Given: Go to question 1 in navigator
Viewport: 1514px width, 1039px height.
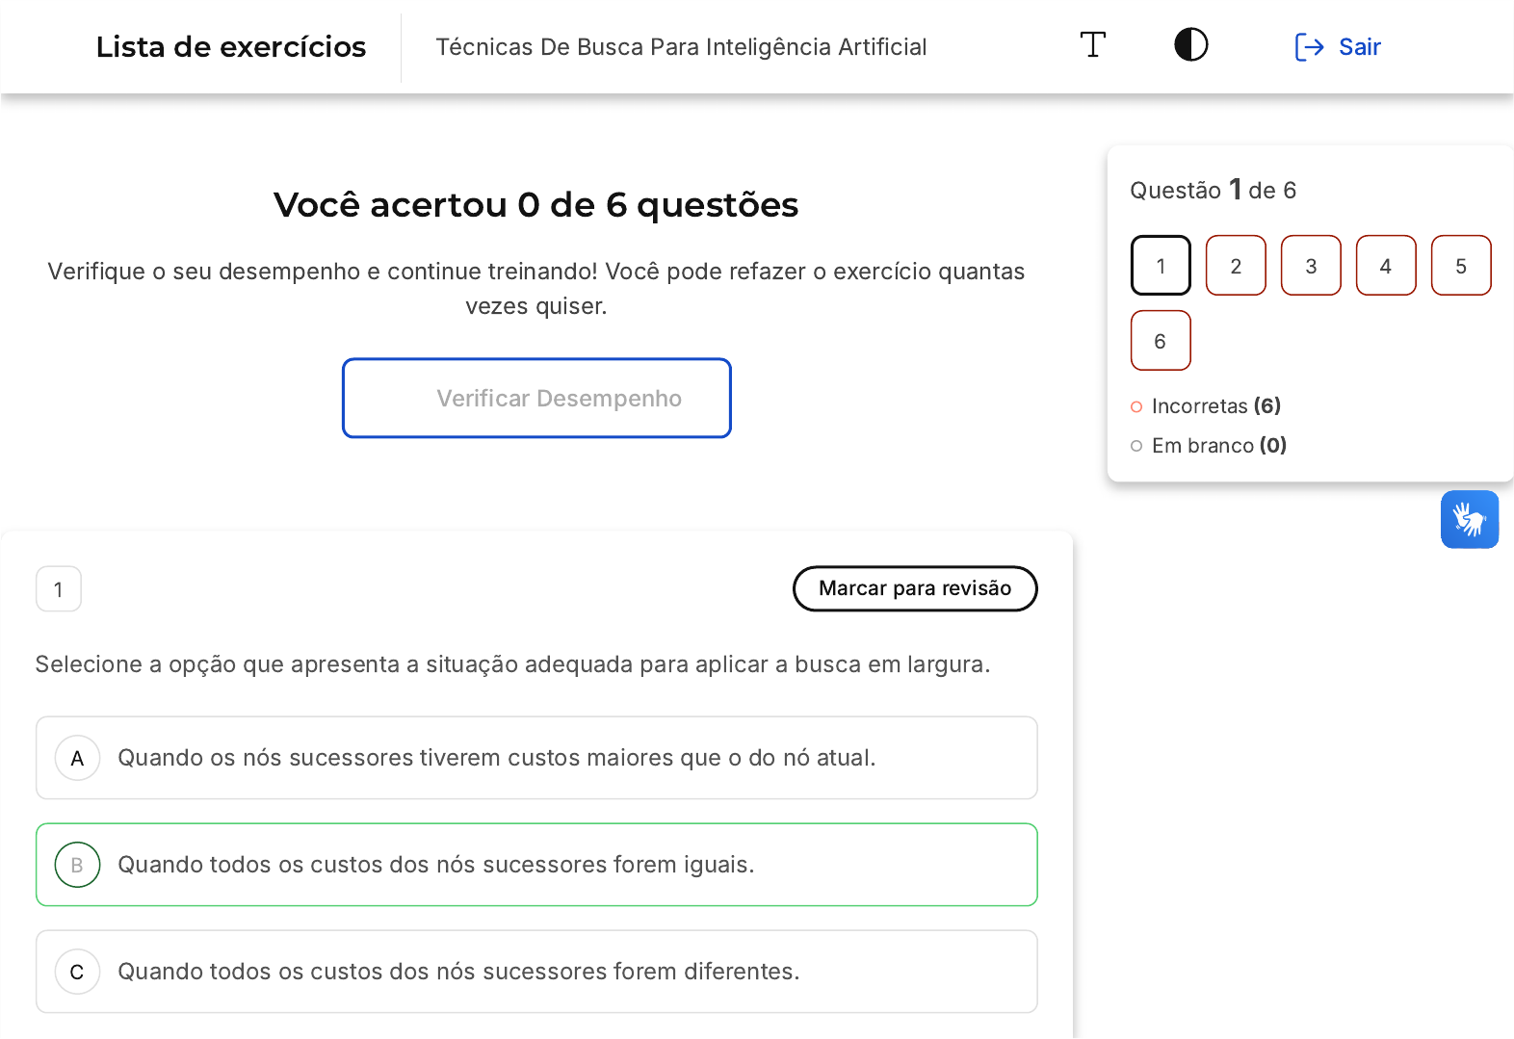Looking at the screenshot, I should 1161,266.
